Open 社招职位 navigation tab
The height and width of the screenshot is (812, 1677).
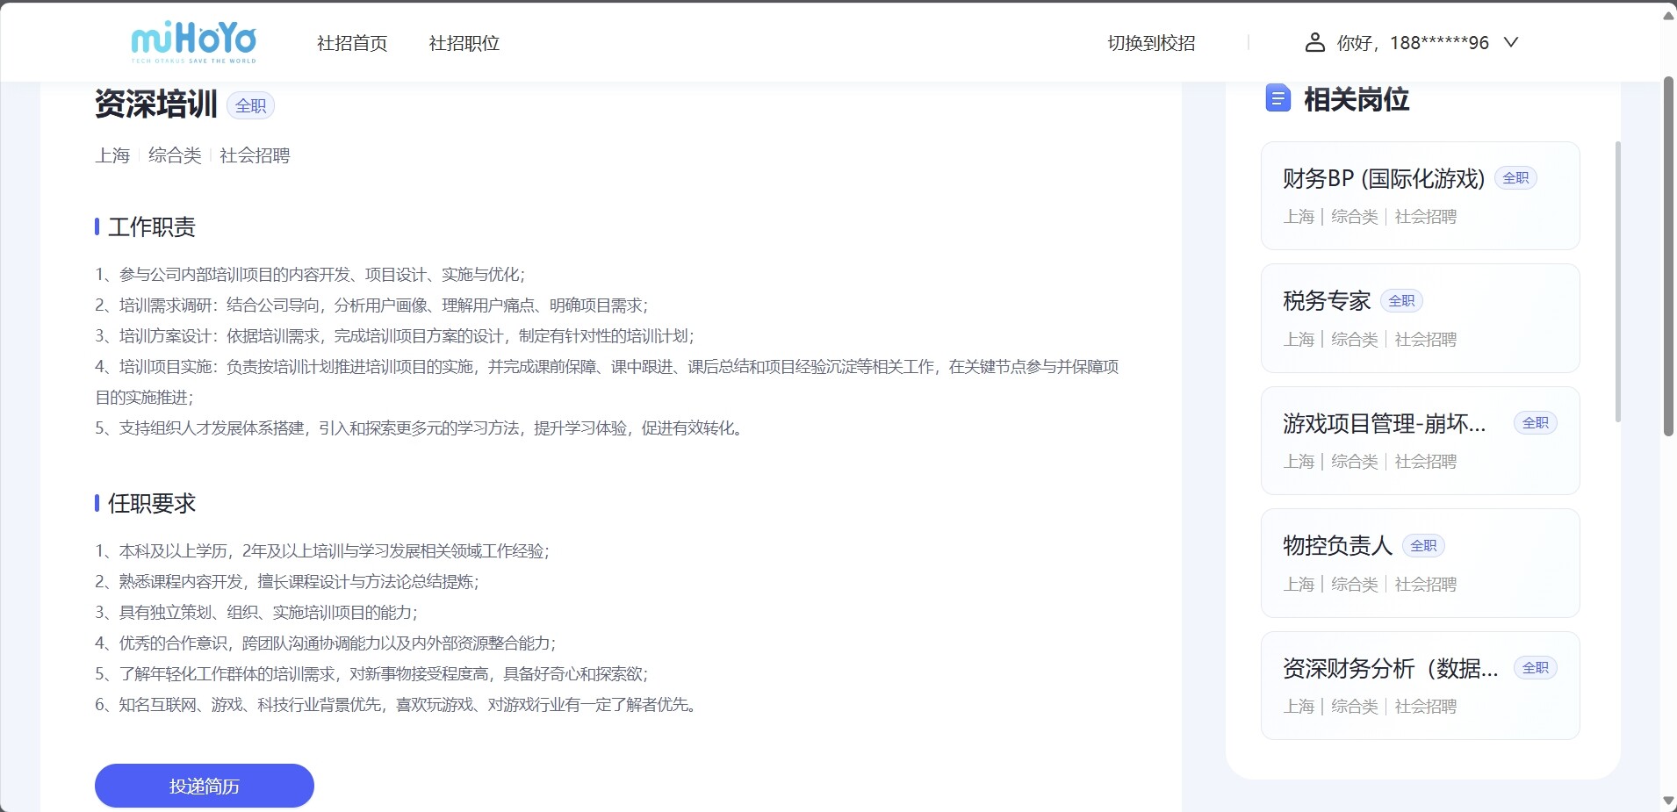click(x=464, y=43)
